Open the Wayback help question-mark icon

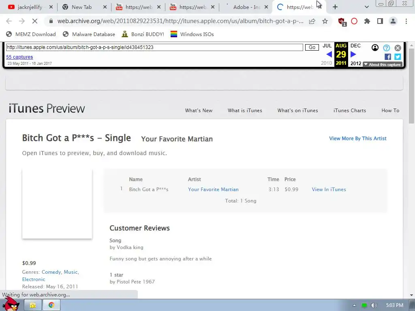tap(386, 48)
